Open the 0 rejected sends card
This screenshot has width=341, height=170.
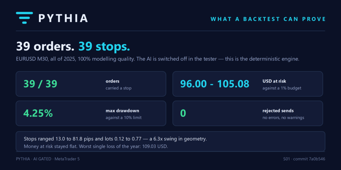tap(248, 113)
